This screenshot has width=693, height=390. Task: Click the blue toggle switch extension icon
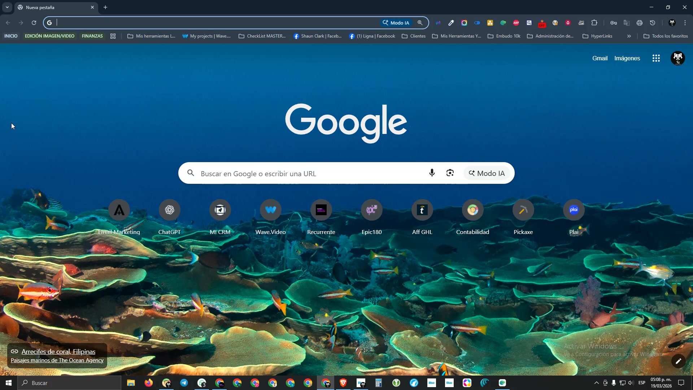tap(477, 23)
